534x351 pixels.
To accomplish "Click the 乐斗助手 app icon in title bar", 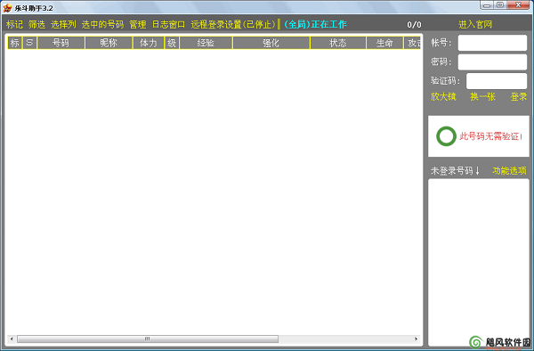I will pos(7,7).
